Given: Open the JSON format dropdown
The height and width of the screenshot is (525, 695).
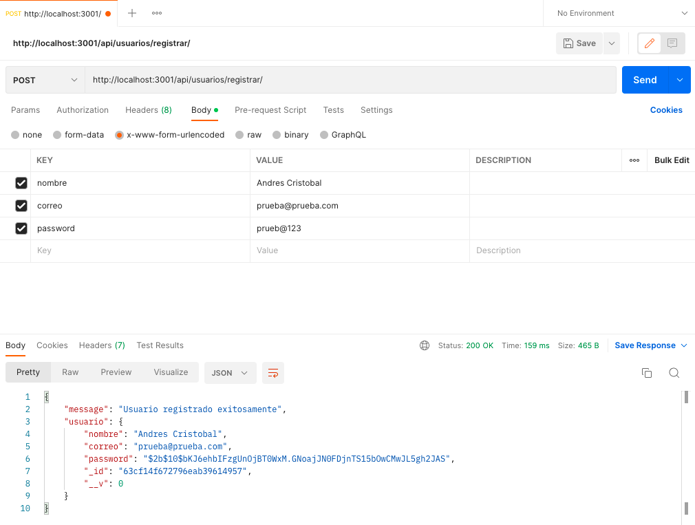Looking at the screenshot, I should (x=230, y=373).
